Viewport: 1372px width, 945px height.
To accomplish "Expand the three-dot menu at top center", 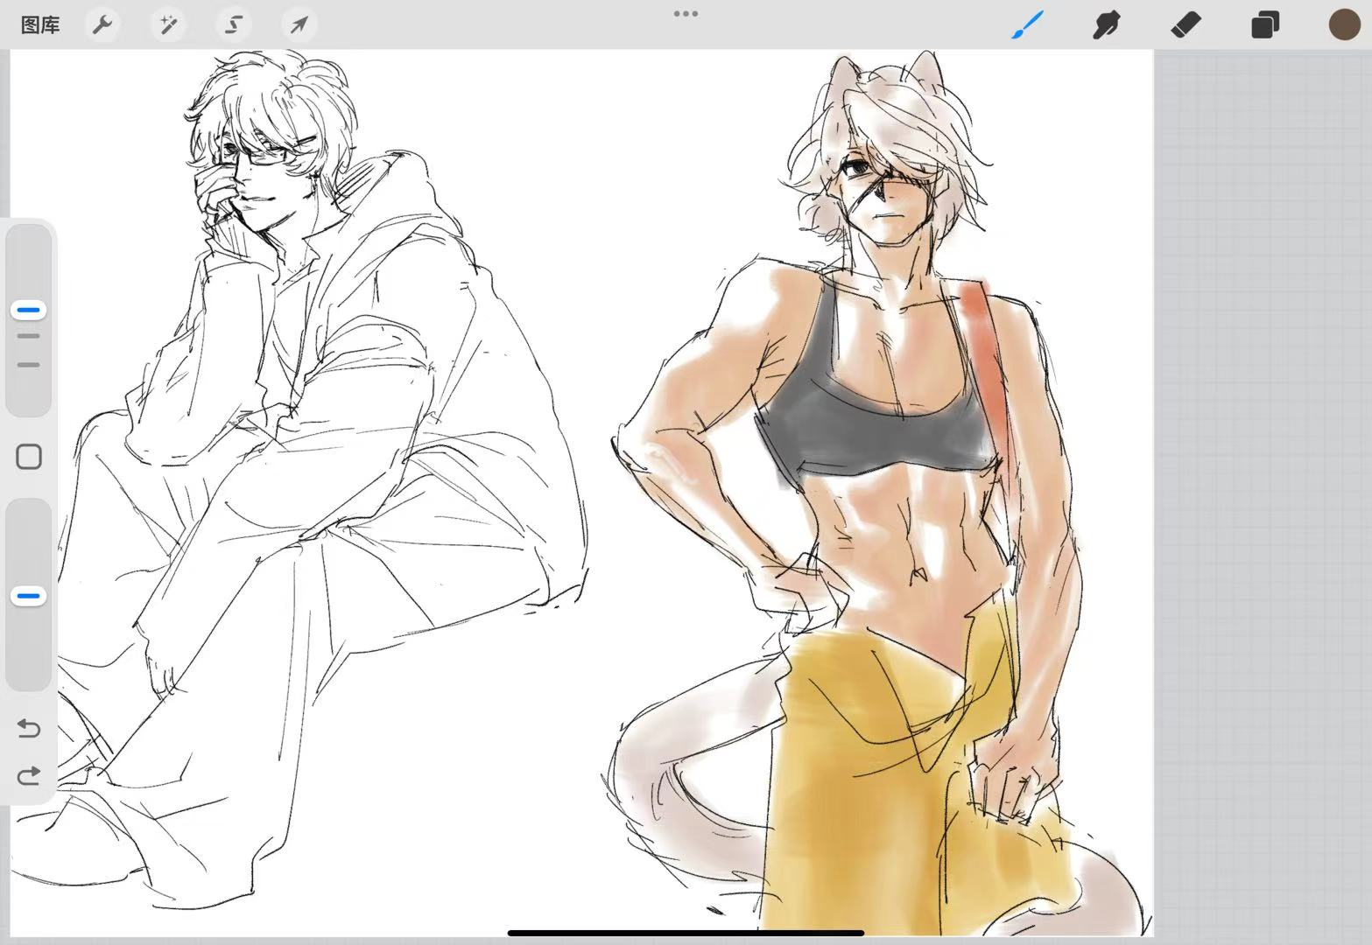I will [x=686, y=14].
